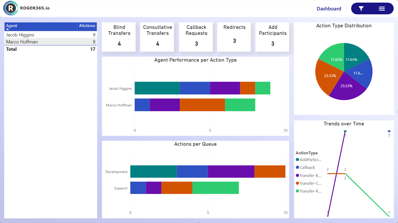Viewport: 398px width, 223px height.
Task: Click the AddPartici... legend item
Action: pos(309,160)
